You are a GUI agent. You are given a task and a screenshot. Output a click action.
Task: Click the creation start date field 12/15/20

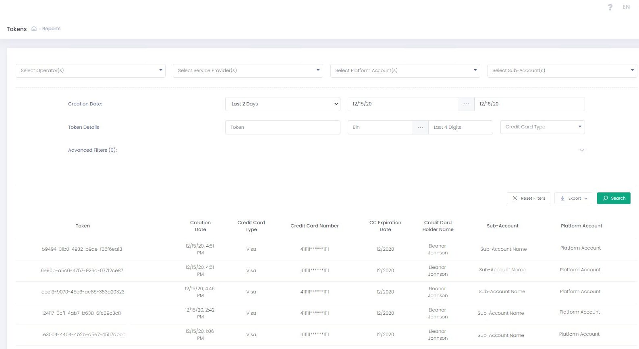point(402,104)
